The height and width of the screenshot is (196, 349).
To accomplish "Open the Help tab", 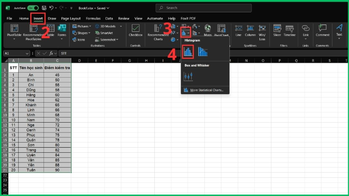I will click(x=172, y=19).
